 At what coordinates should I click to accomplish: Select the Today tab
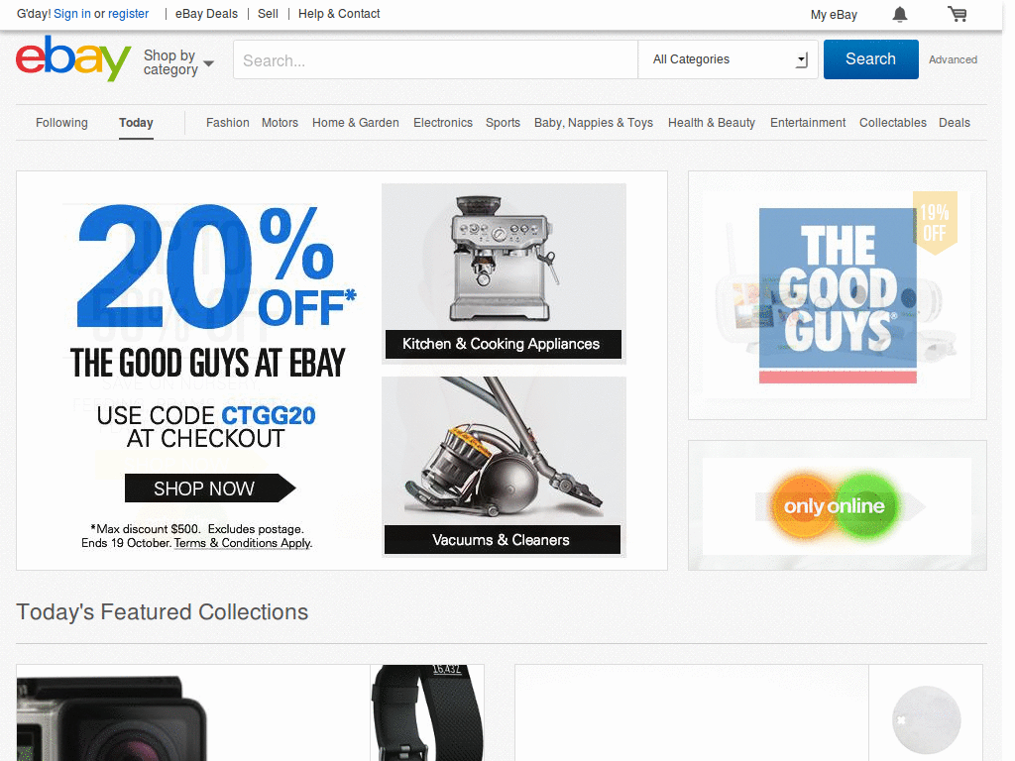[135, 122]
